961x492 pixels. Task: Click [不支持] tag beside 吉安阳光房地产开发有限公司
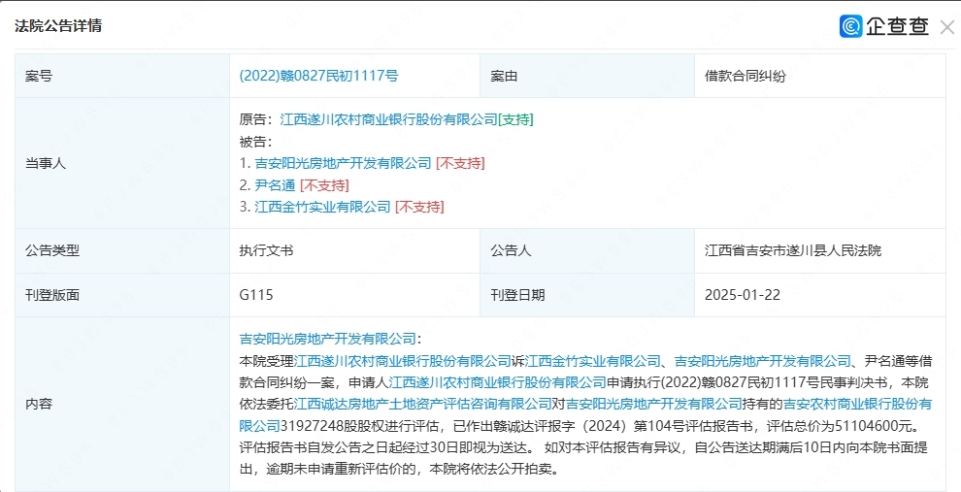coord(460,163)
